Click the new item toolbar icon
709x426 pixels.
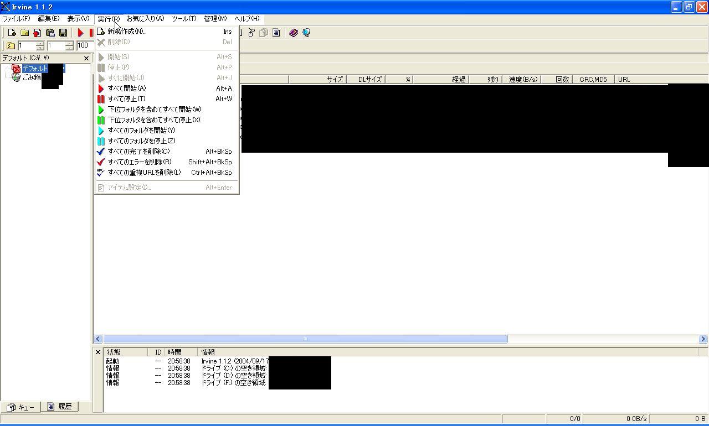[x=12, y=33]
